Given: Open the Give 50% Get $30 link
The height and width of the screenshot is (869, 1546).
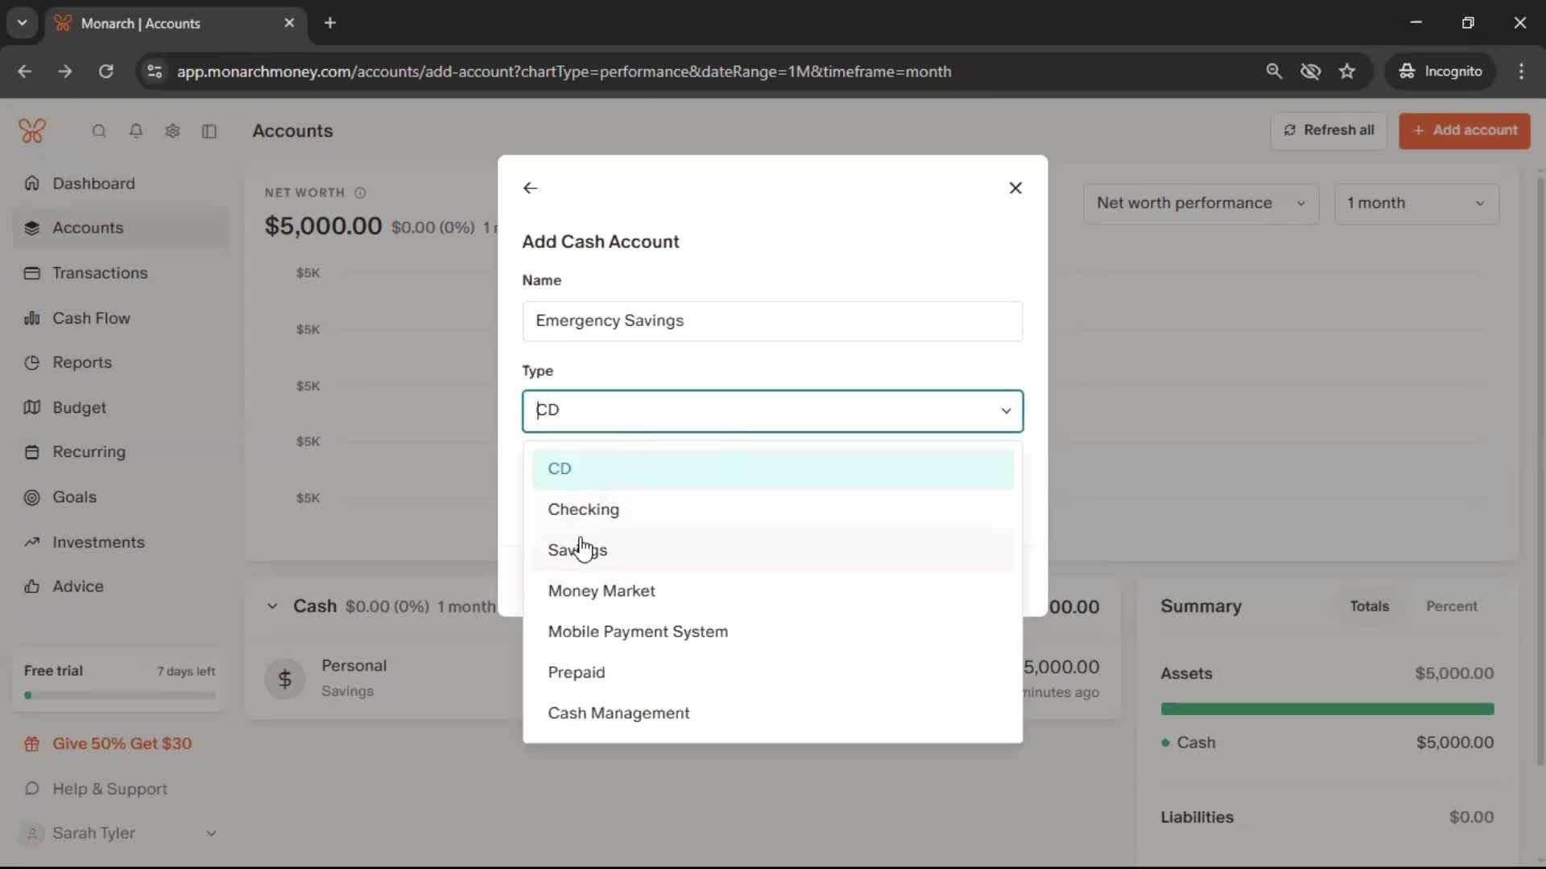Looking at the screenshot, I should 122,743.
